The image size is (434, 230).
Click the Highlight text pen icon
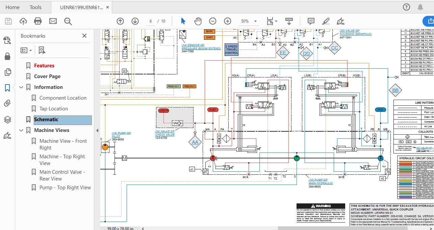pyautogui.click(x=326, y=21)
